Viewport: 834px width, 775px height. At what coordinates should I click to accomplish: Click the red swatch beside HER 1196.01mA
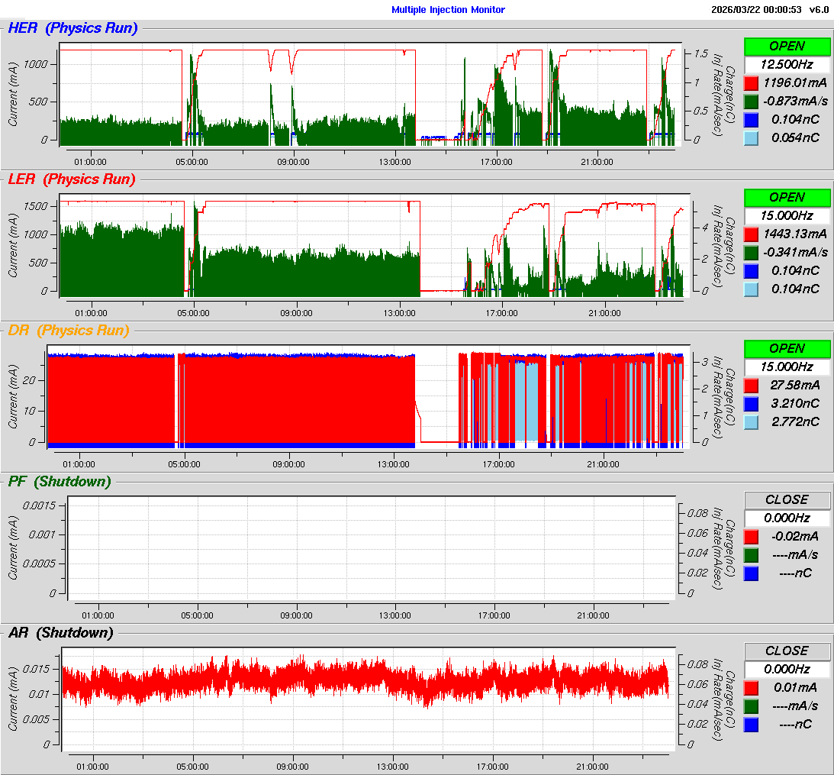click(751, 82)
